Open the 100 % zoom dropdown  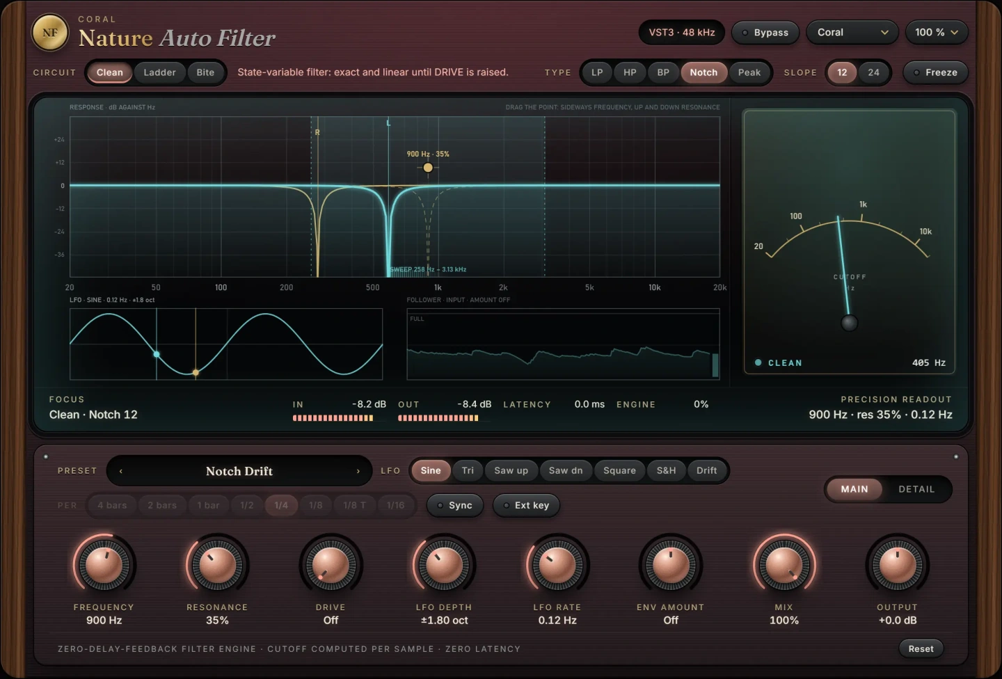tap(937, 33)
